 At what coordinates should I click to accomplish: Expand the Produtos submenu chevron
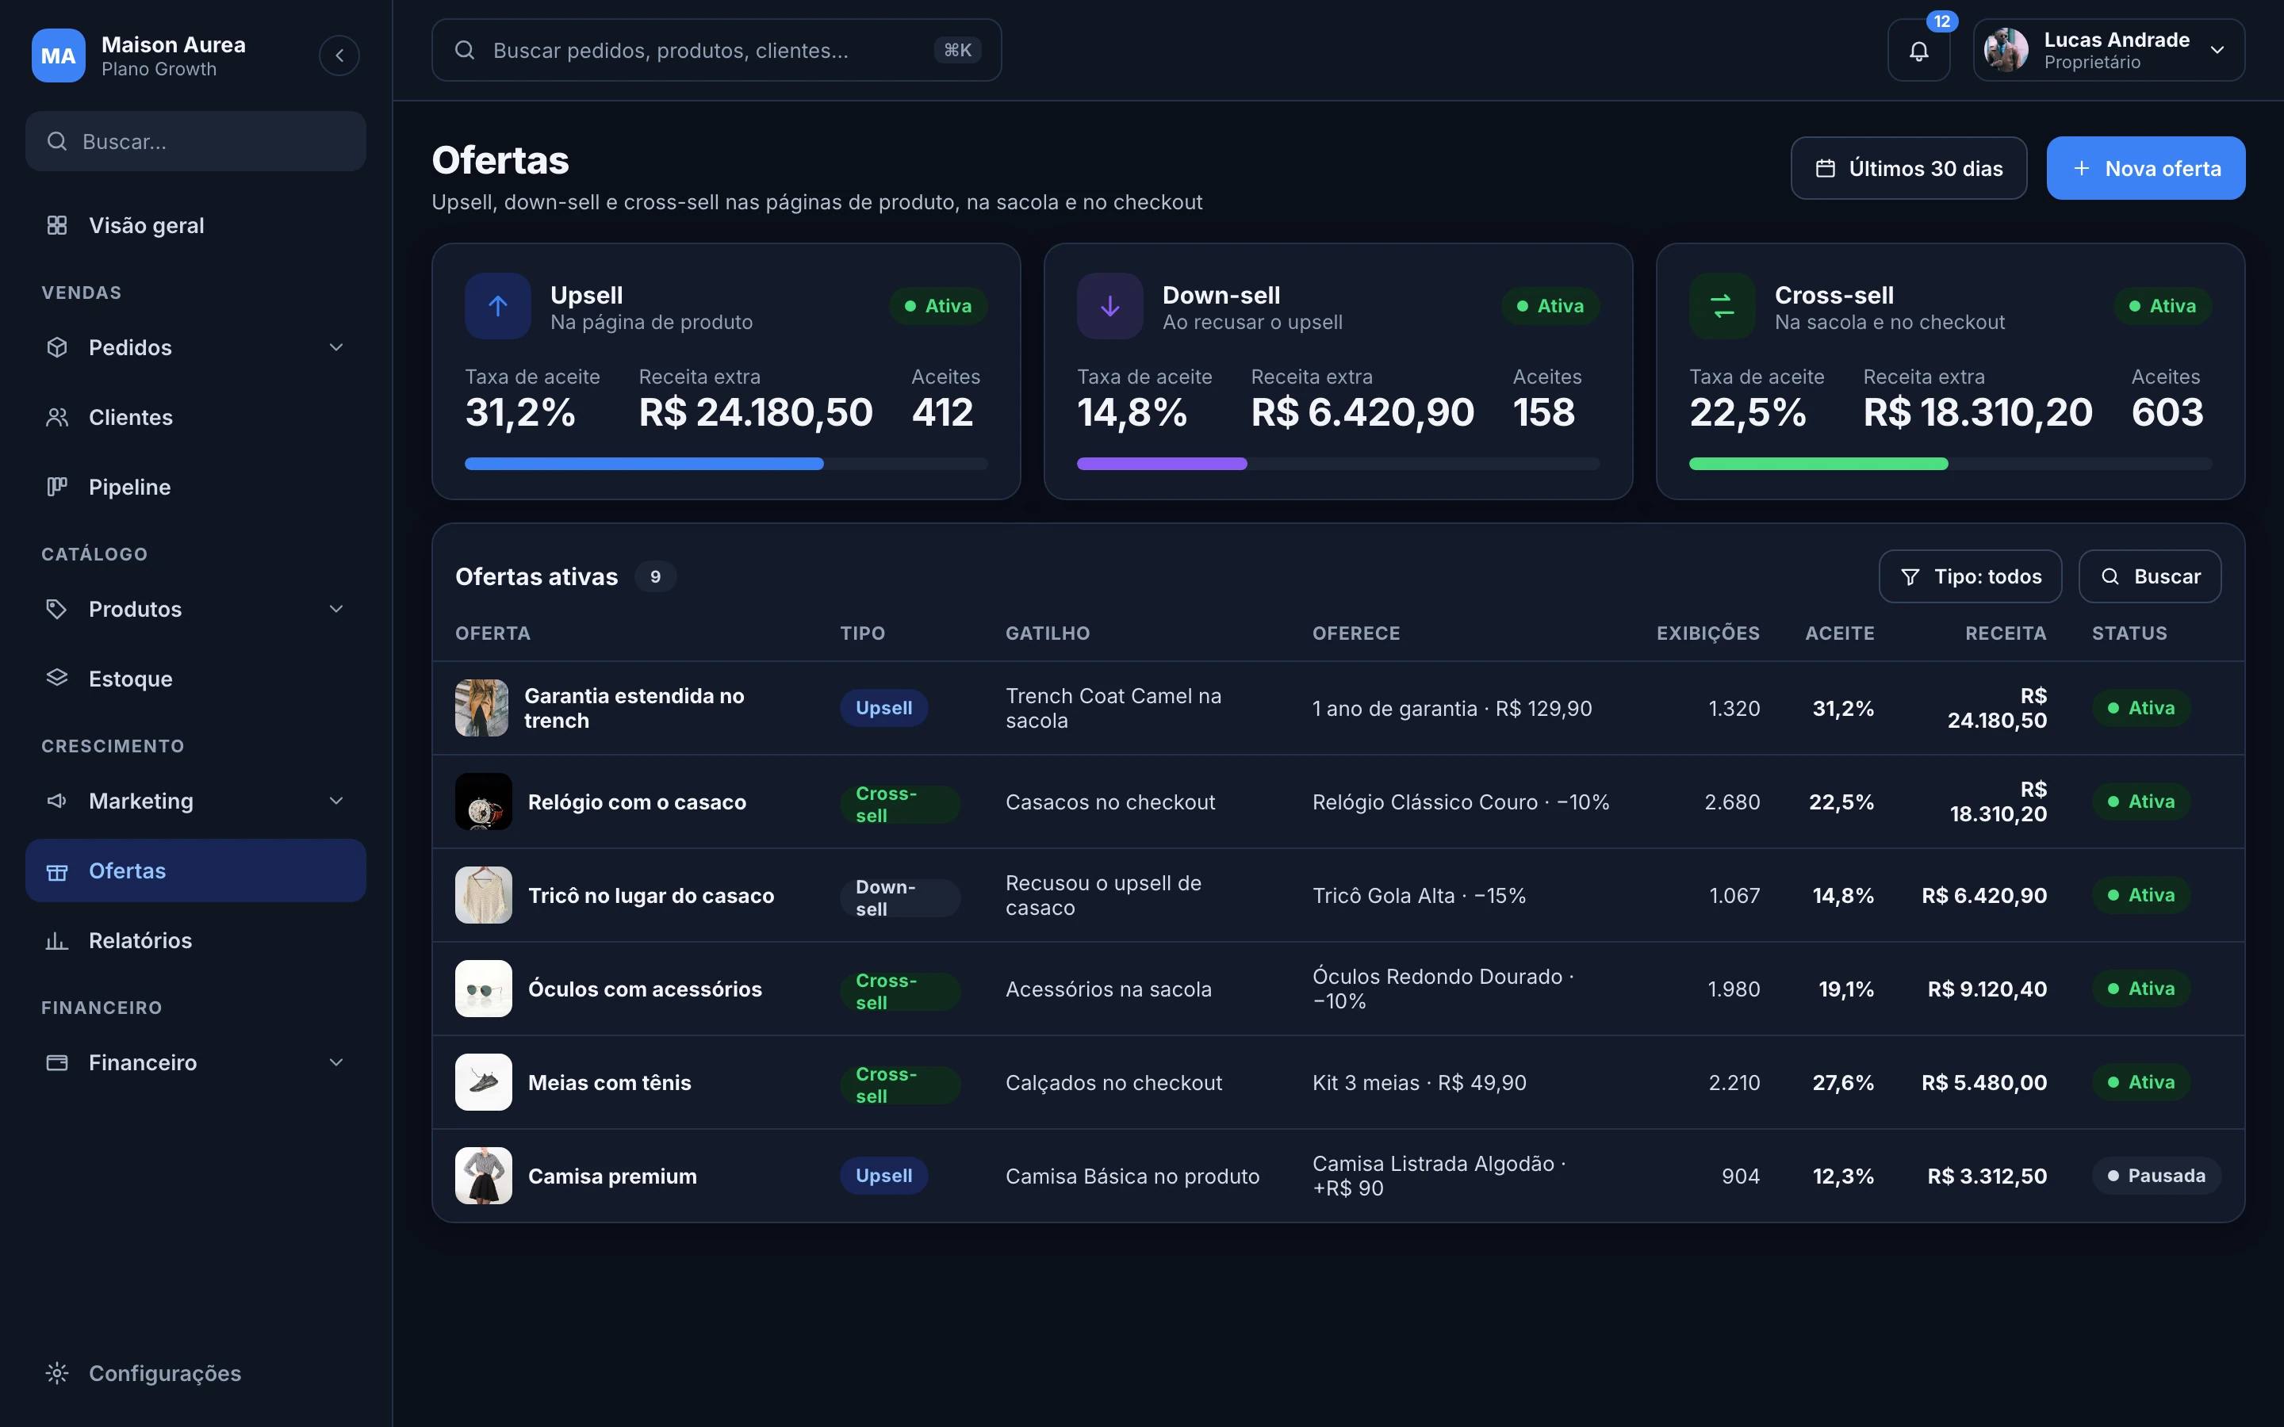(336, 609)
